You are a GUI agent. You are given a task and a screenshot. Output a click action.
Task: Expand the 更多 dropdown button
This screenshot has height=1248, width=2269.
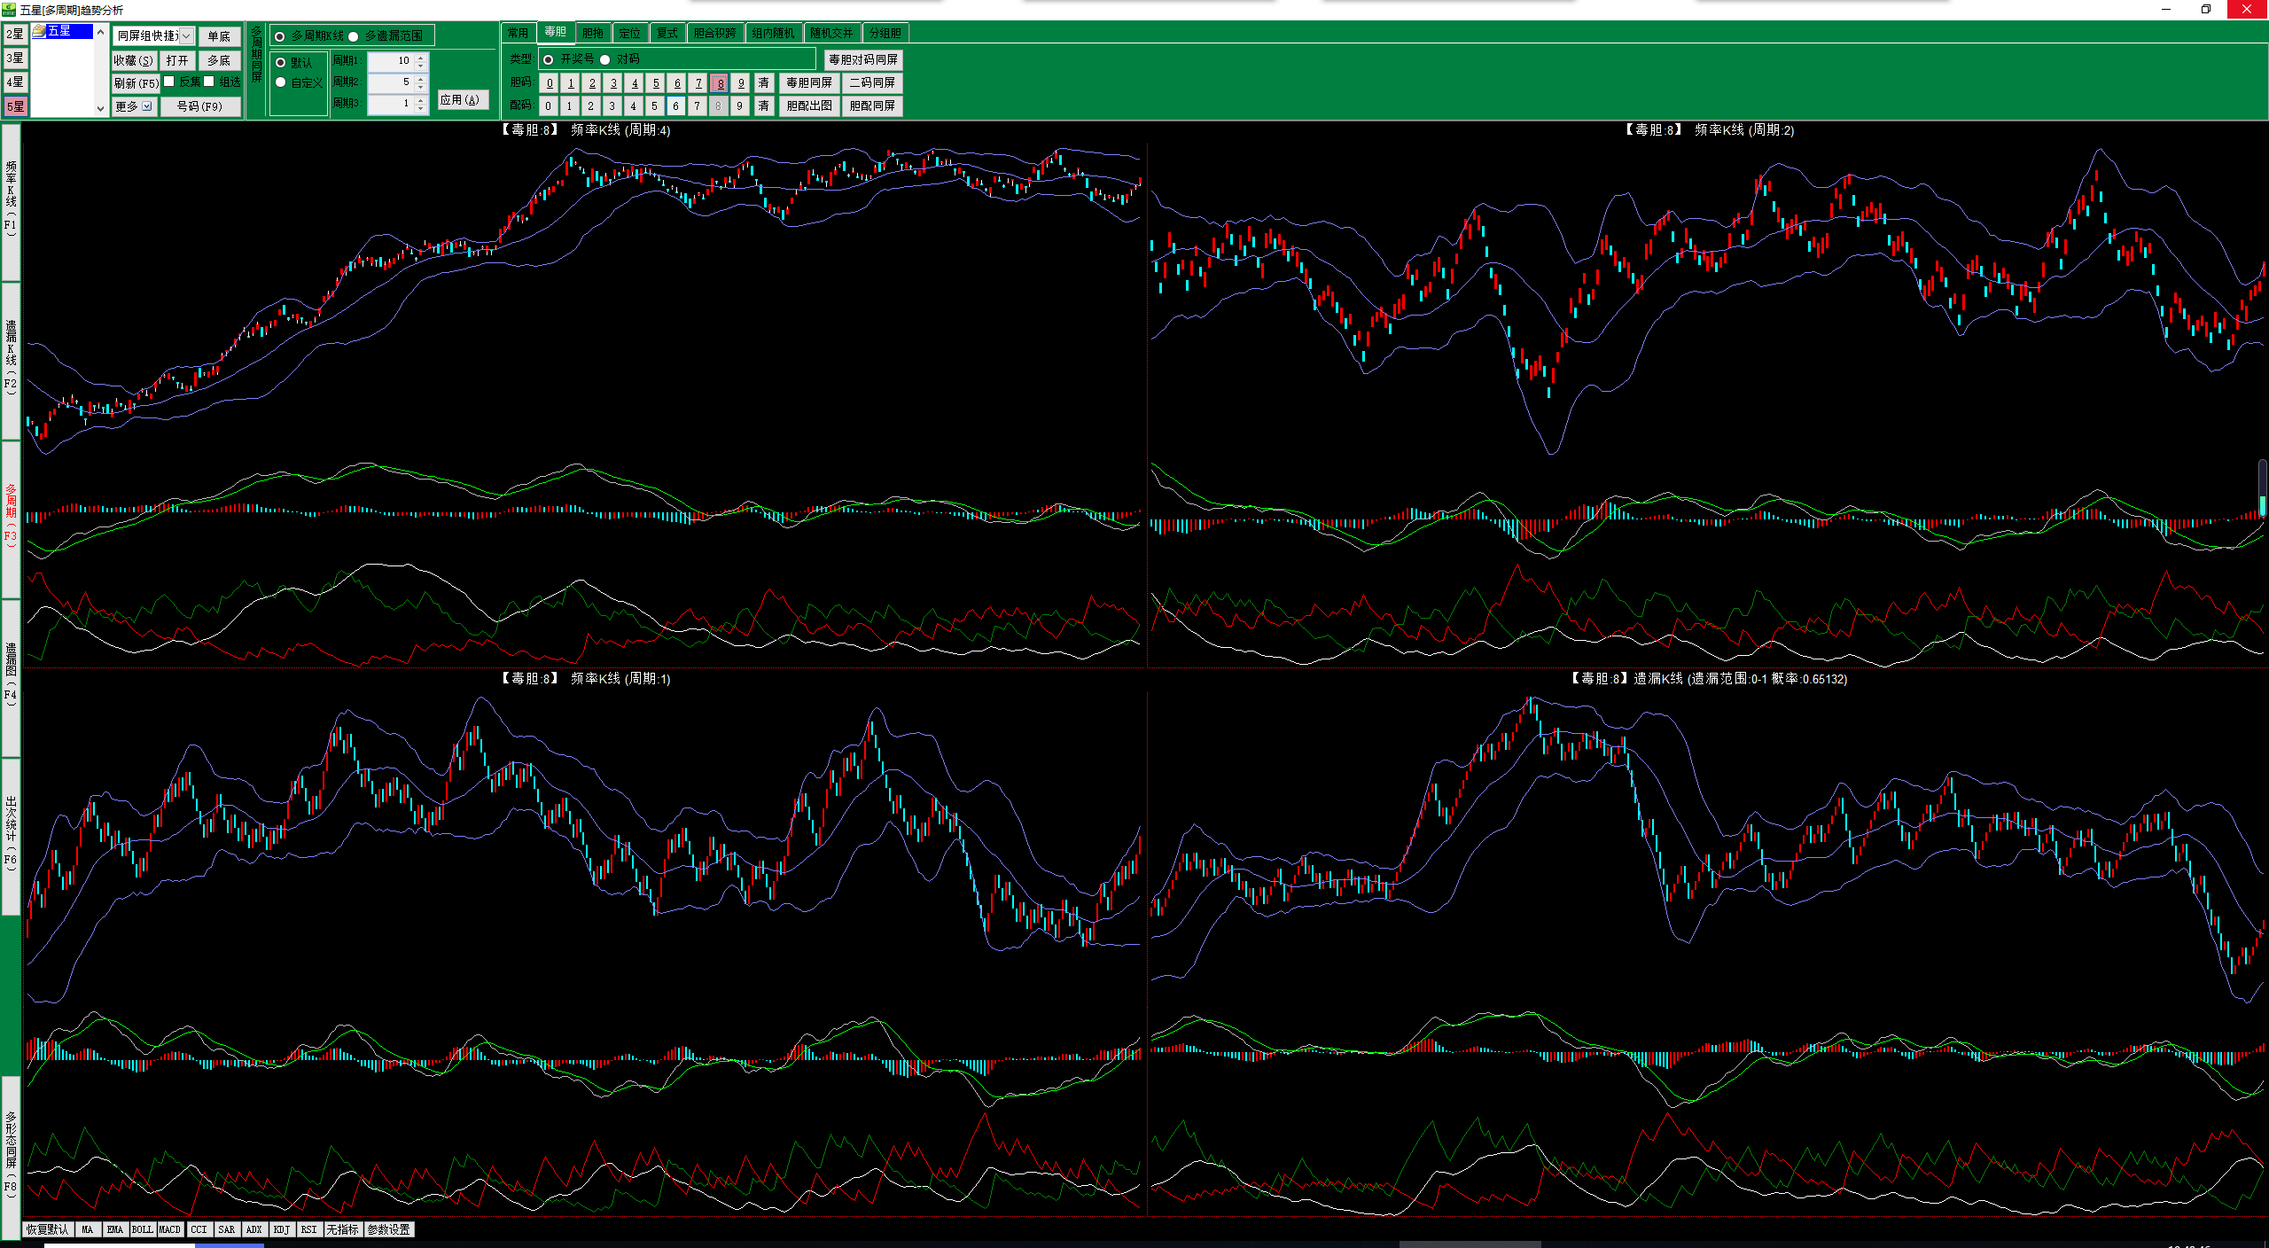147,106
